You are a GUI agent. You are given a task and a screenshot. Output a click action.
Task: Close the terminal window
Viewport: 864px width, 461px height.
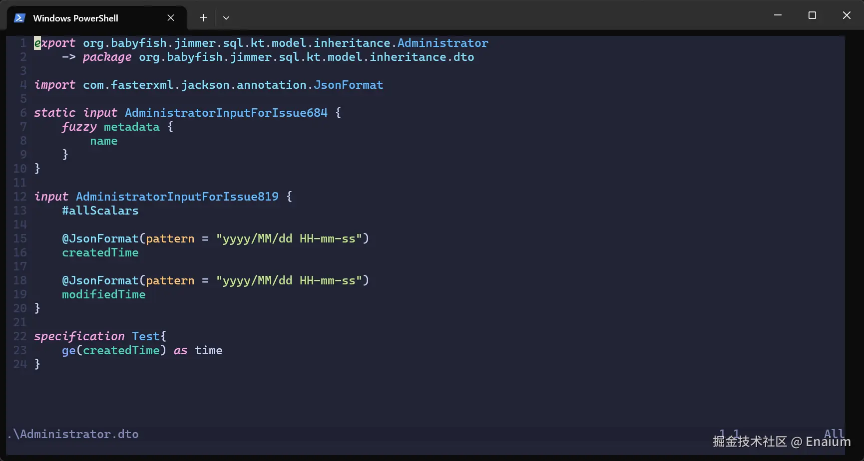[x=847, y=15]
